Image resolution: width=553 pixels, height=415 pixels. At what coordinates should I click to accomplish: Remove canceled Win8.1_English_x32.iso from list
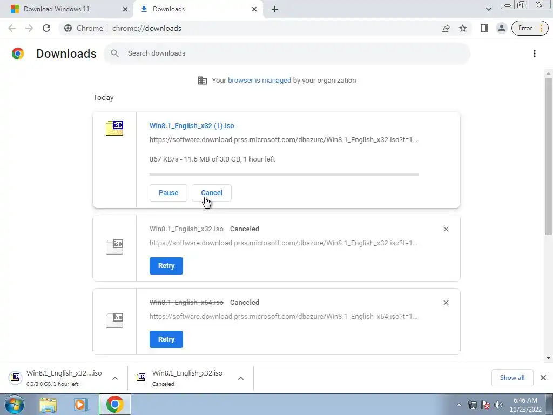pyautogui.click(x=446, y=229)
